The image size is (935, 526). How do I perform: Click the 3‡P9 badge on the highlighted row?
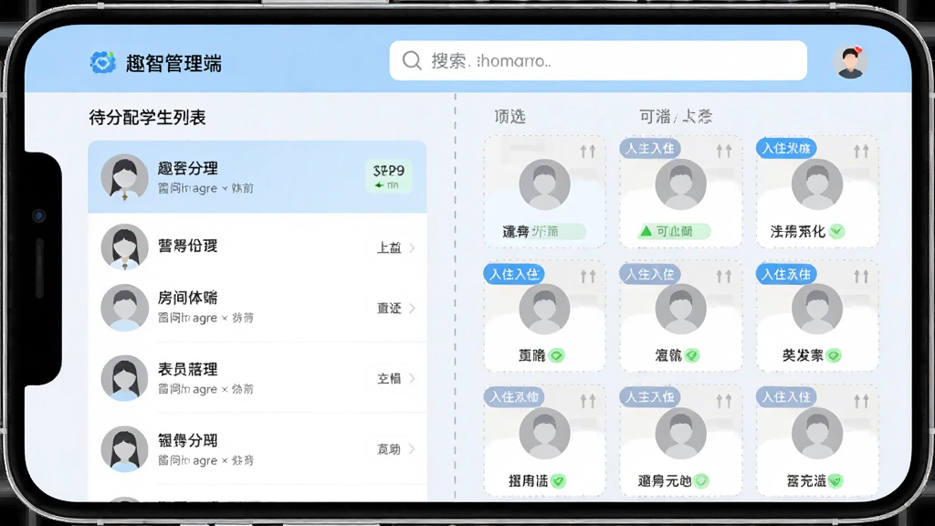tap(389, 176)
